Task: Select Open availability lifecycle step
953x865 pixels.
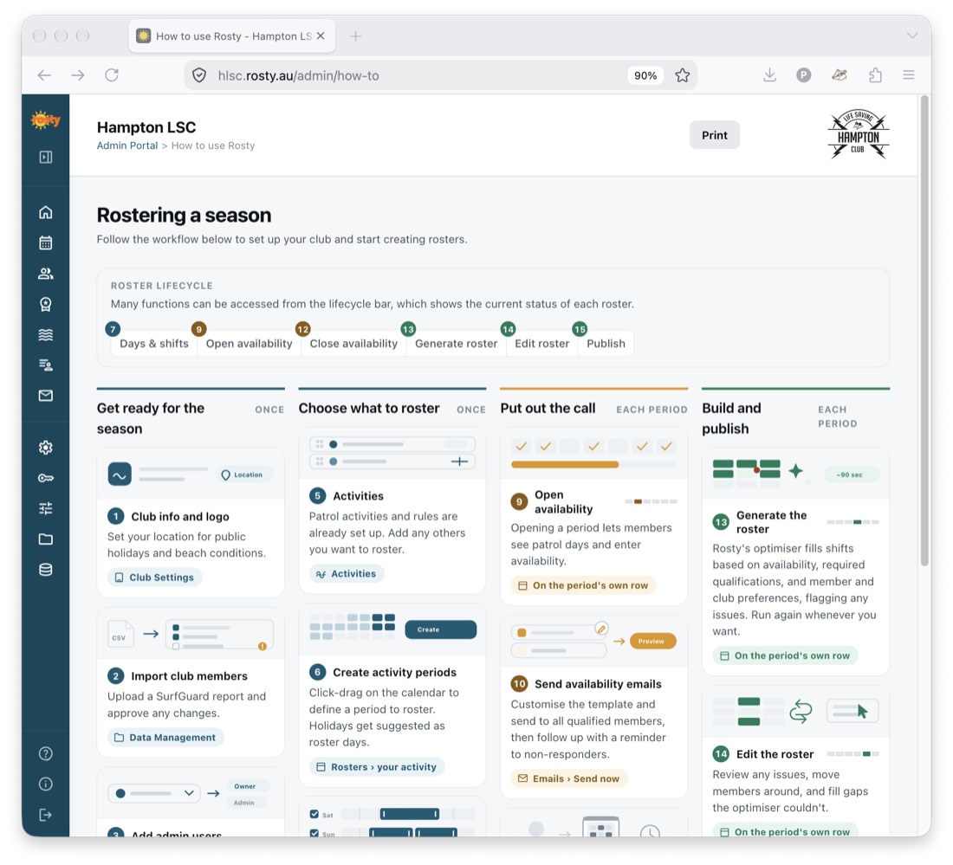Action: point(249,344)
